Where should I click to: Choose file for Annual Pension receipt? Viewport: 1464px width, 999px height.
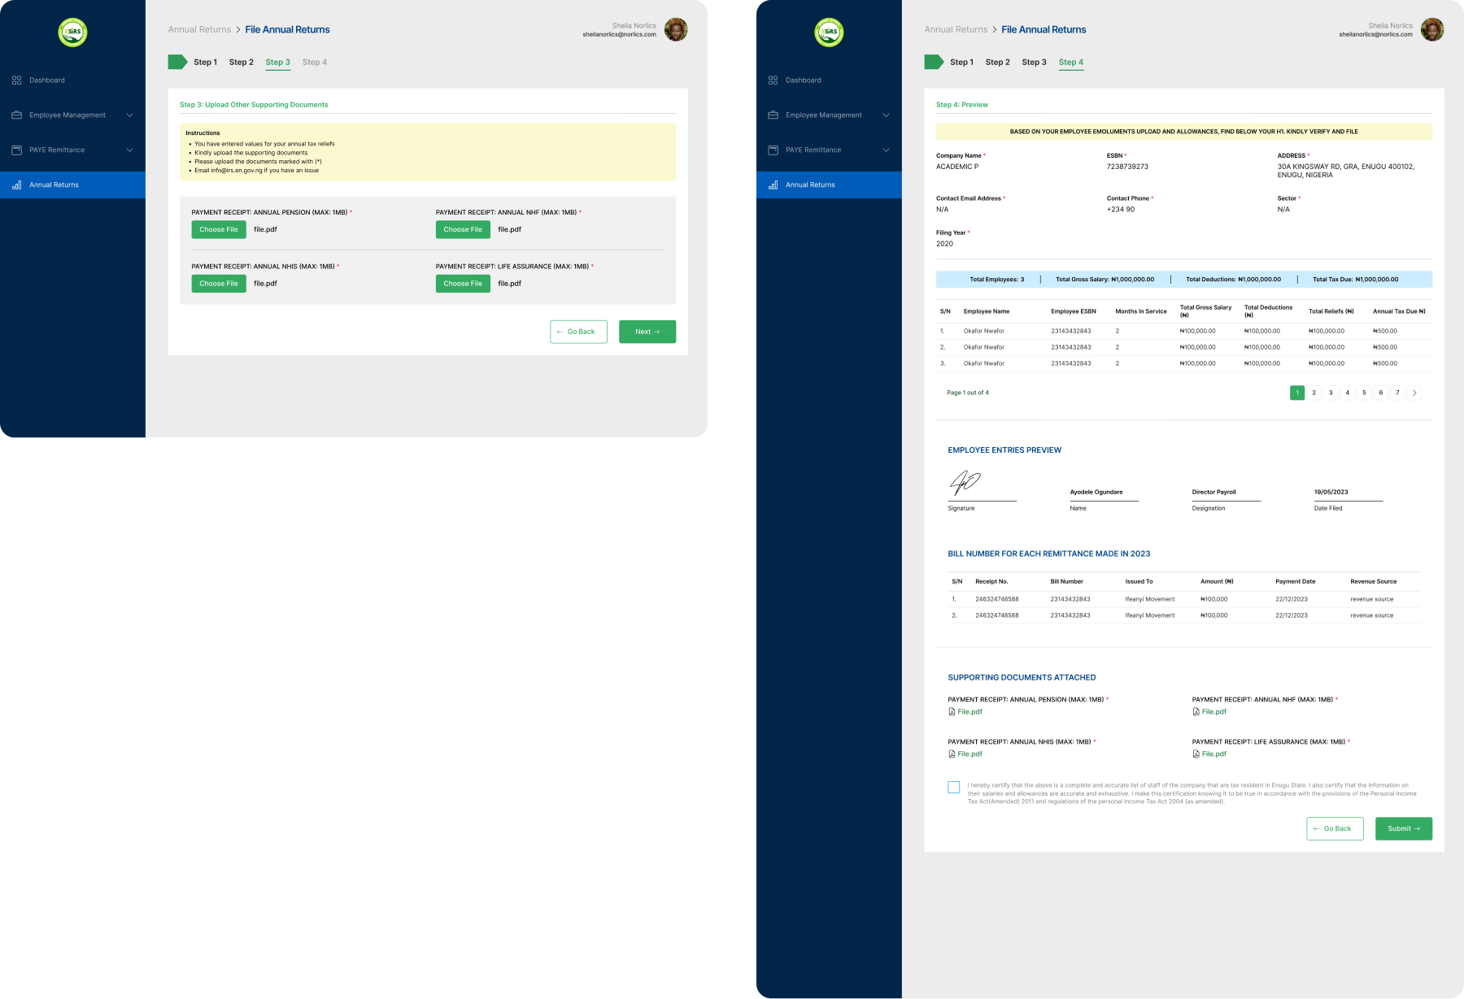219,230
